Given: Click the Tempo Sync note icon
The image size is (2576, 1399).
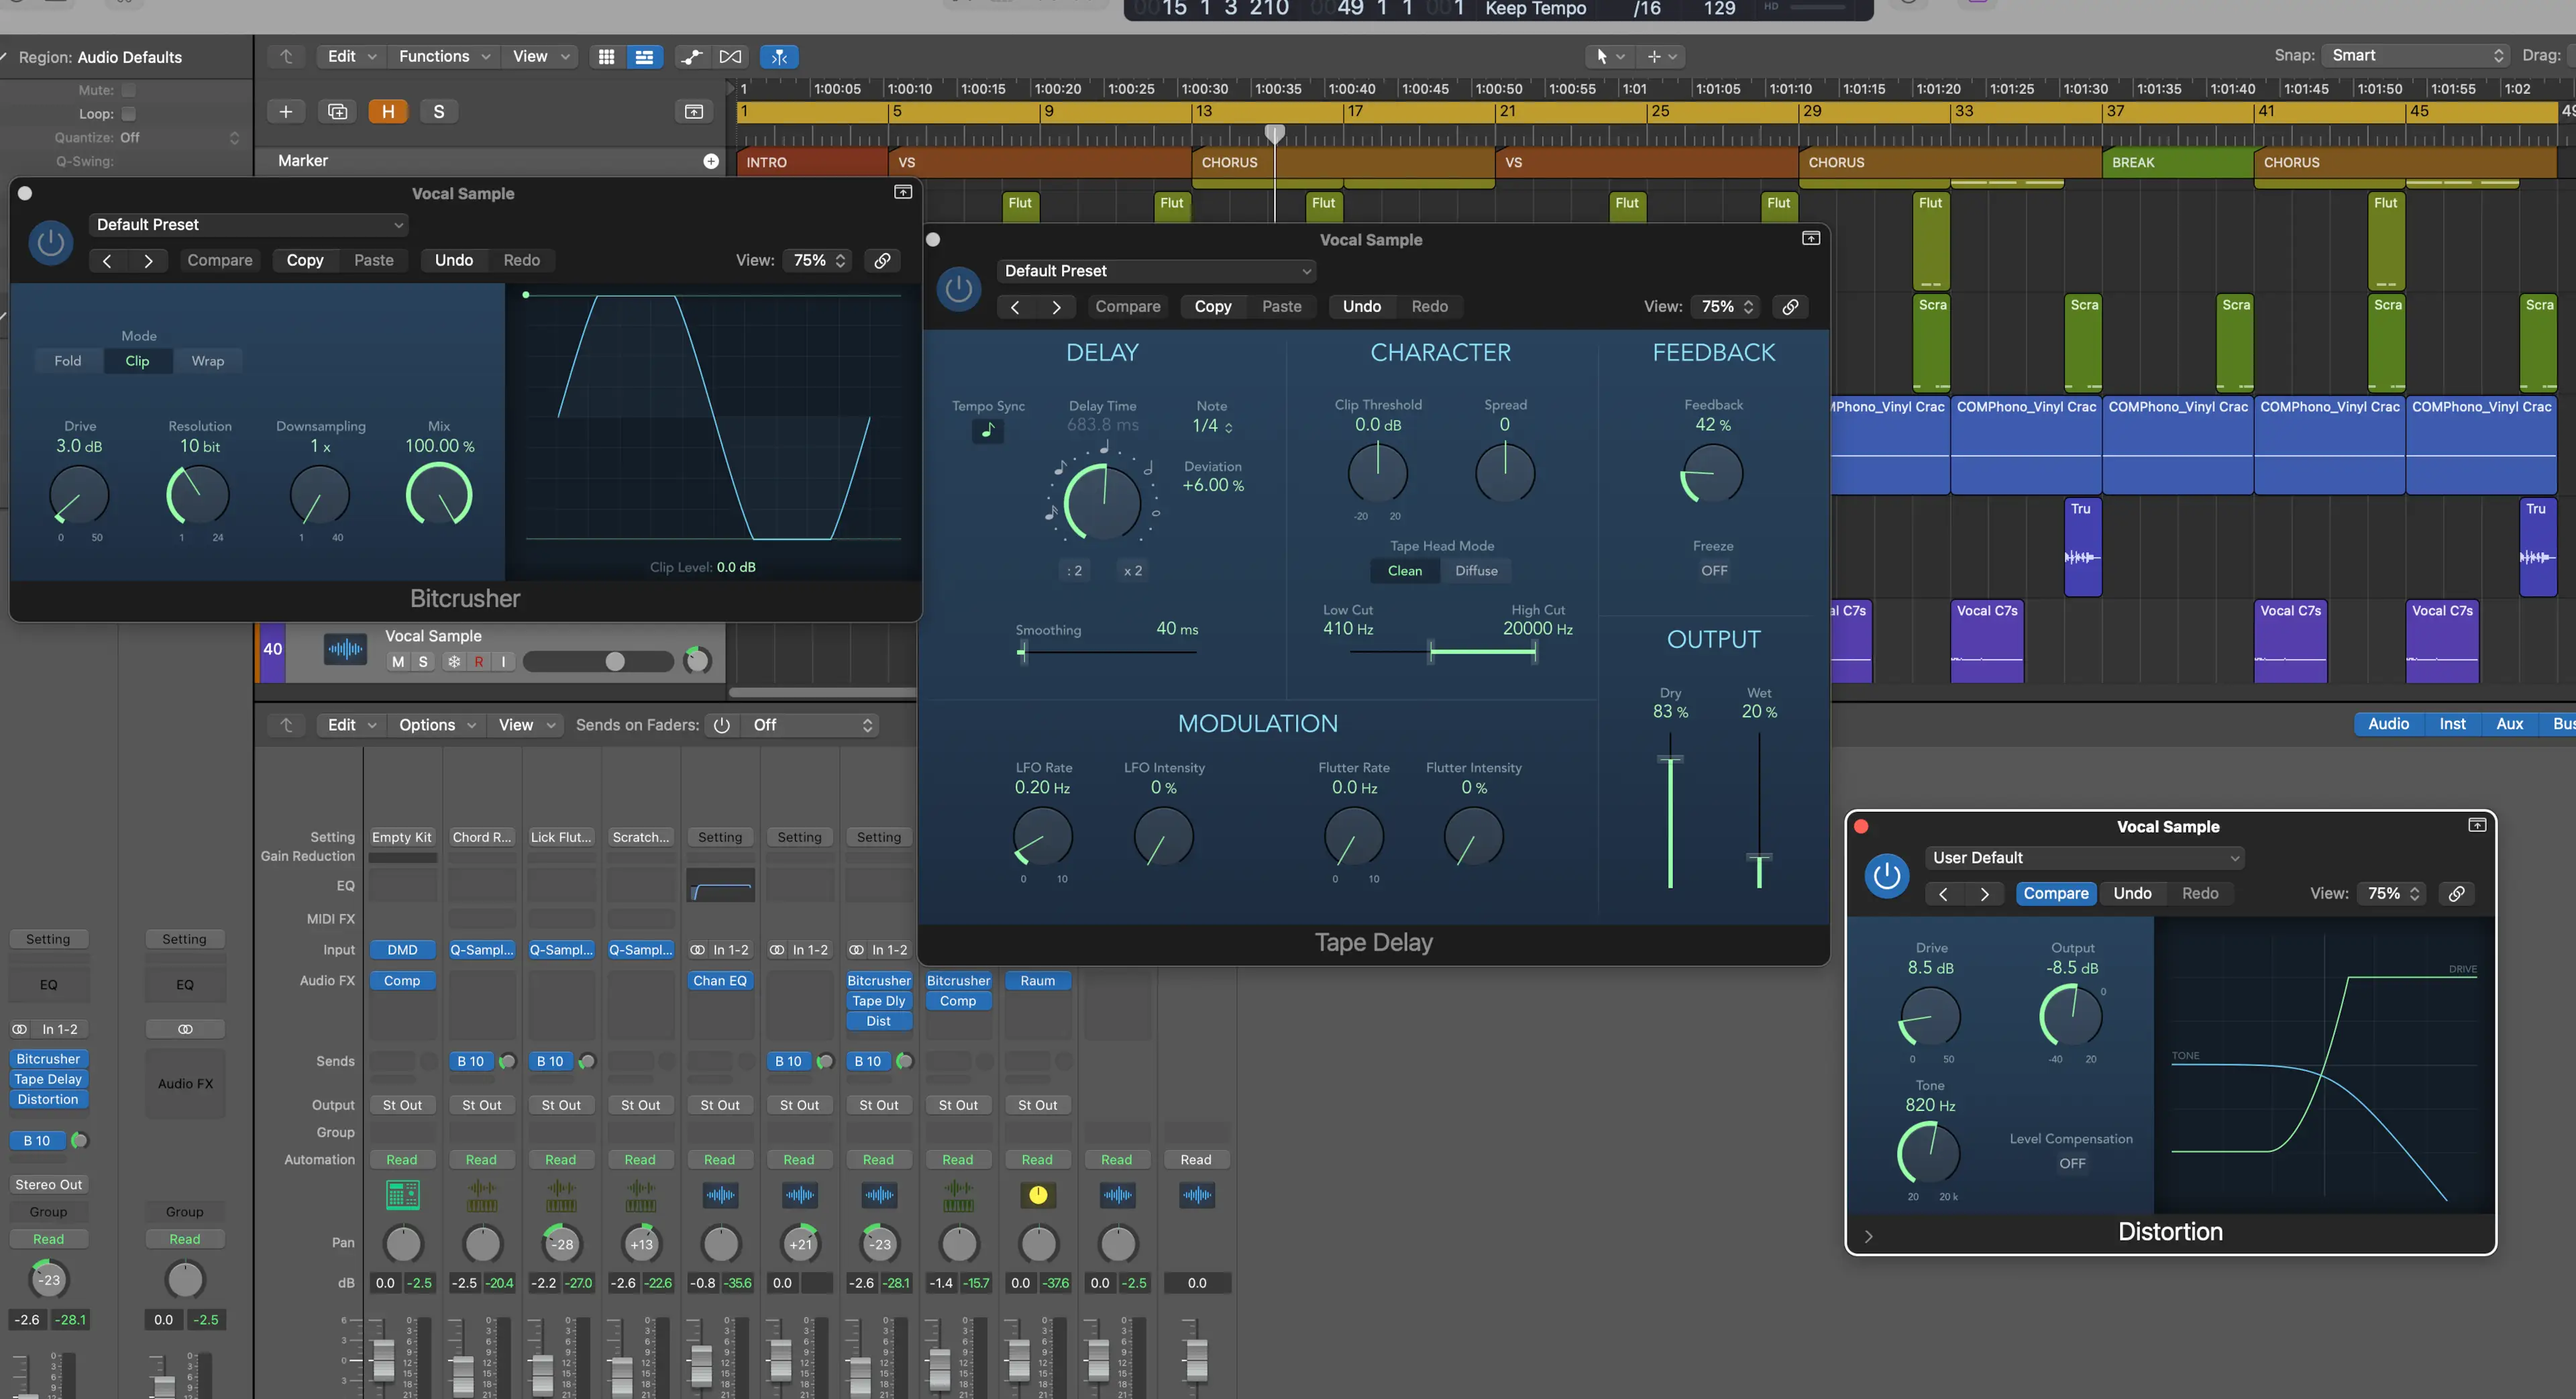Looking at the screenshot, I should coord(987,431).
